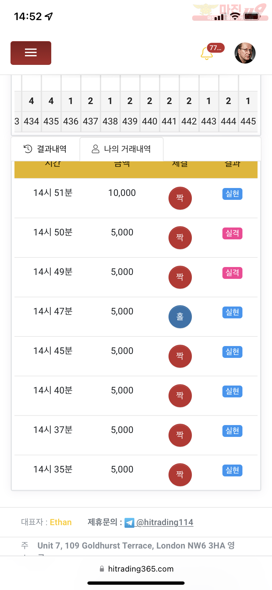
Task: Click the 짝 icon in the 14시 40분 row
Action: point(180,395)
